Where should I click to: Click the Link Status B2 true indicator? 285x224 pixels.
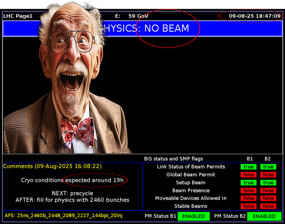coord(268,167)
